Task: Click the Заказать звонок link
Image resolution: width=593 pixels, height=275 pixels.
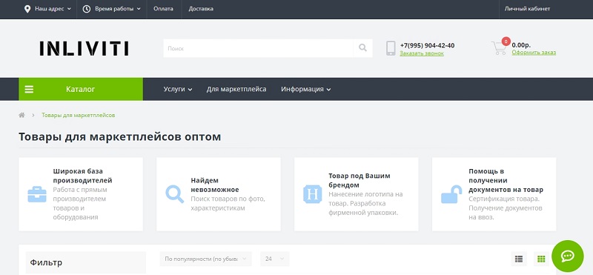Action: pyautogui.click(x=422, y=53)
